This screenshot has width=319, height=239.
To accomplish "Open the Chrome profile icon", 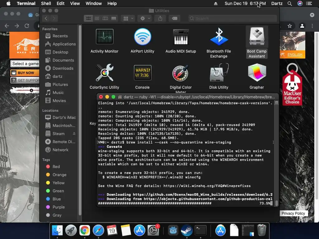I will [x=302, y=26].
